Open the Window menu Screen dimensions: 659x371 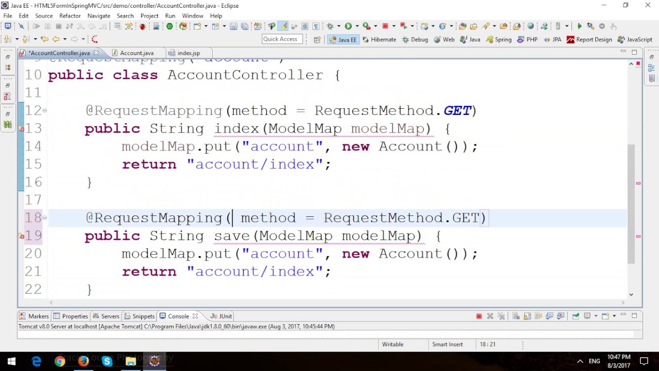[x=193, y=16]
